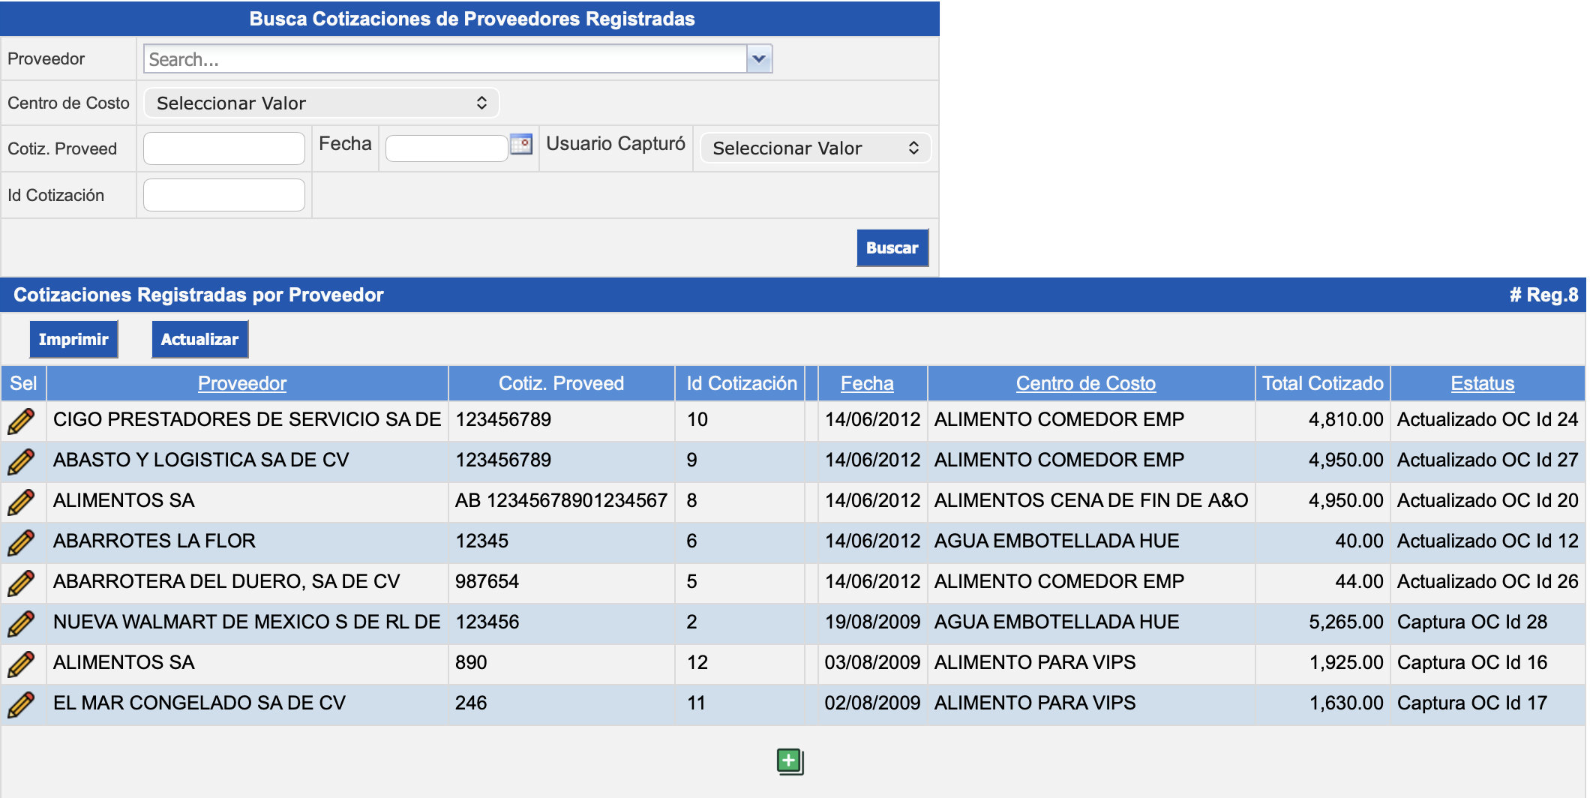Open the Proveedor search dropdown arrow
Image resolution: width=1590 pixels, height=798 pixels.
coord(759,58)
